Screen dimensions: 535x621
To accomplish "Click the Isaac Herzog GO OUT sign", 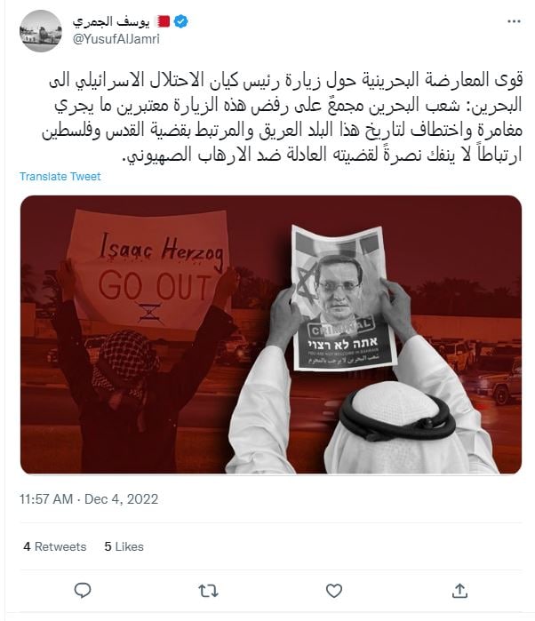I will coord(150,271).
